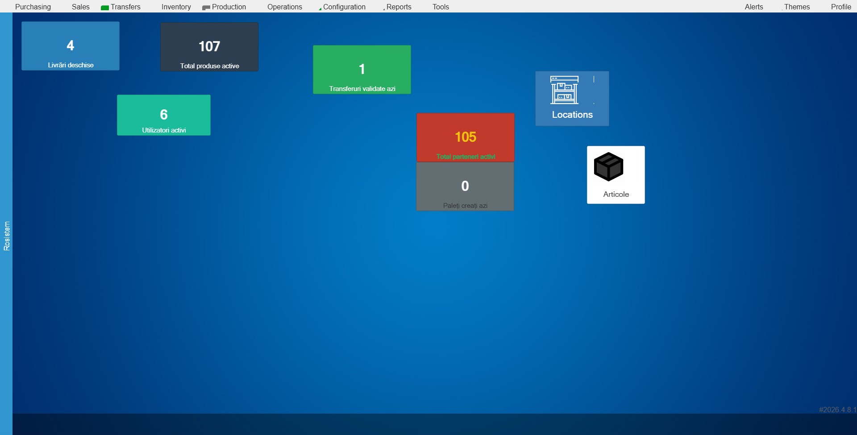The height and width of the screenshot is (435, 857).
Task: Click the red Total parteneri activi tile
Action: (x=466, y=137)
